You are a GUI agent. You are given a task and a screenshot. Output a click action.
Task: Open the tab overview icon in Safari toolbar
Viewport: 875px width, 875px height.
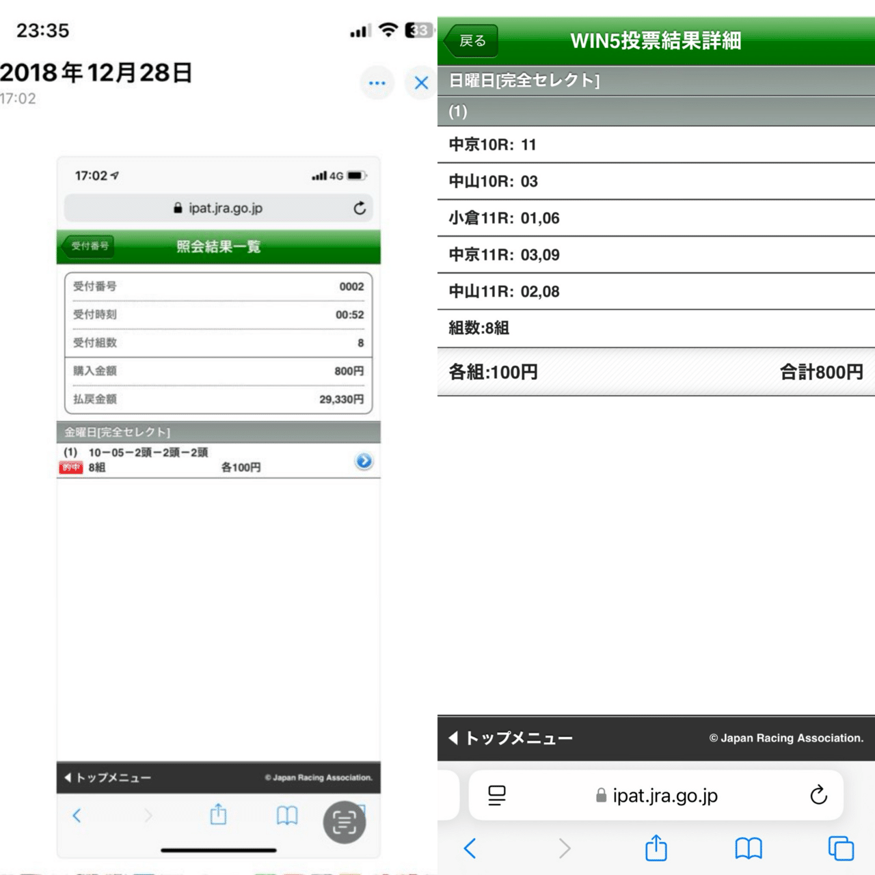pos(840,848)
